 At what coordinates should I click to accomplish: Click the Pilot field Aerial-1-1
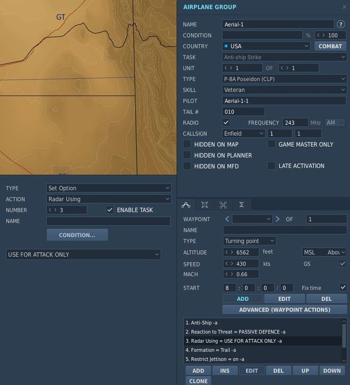pos(284,101)
